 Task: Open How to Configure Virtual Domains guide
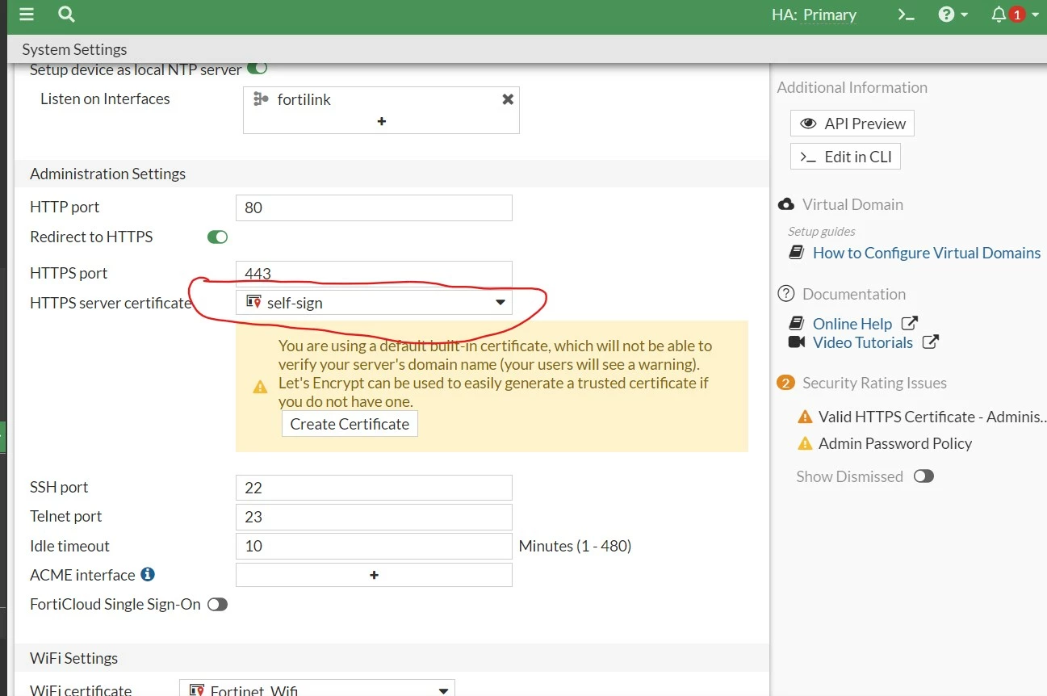click(927, 253)
